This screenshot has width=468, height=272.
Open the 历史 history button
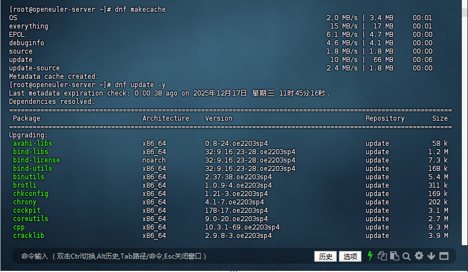click(x=325, y=256)
